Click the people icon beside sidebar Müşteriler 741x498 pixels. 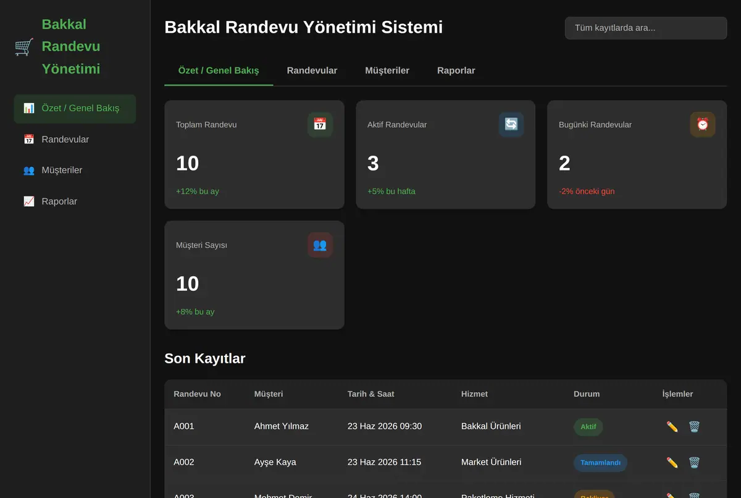tap(29, 171)
